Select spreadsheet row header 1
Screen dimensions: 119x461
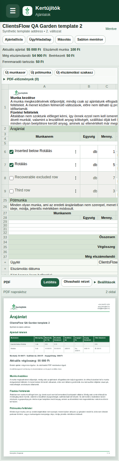tap(5, 107)
